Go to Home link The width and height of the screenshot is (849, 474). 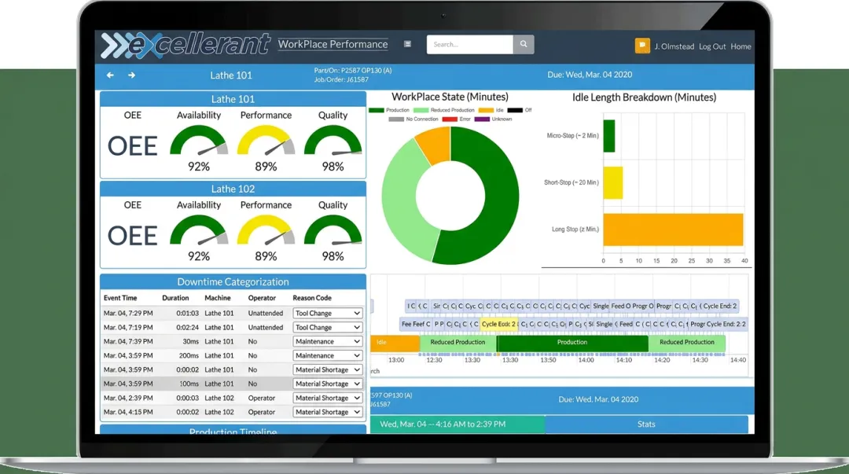(x=741, y=46)
